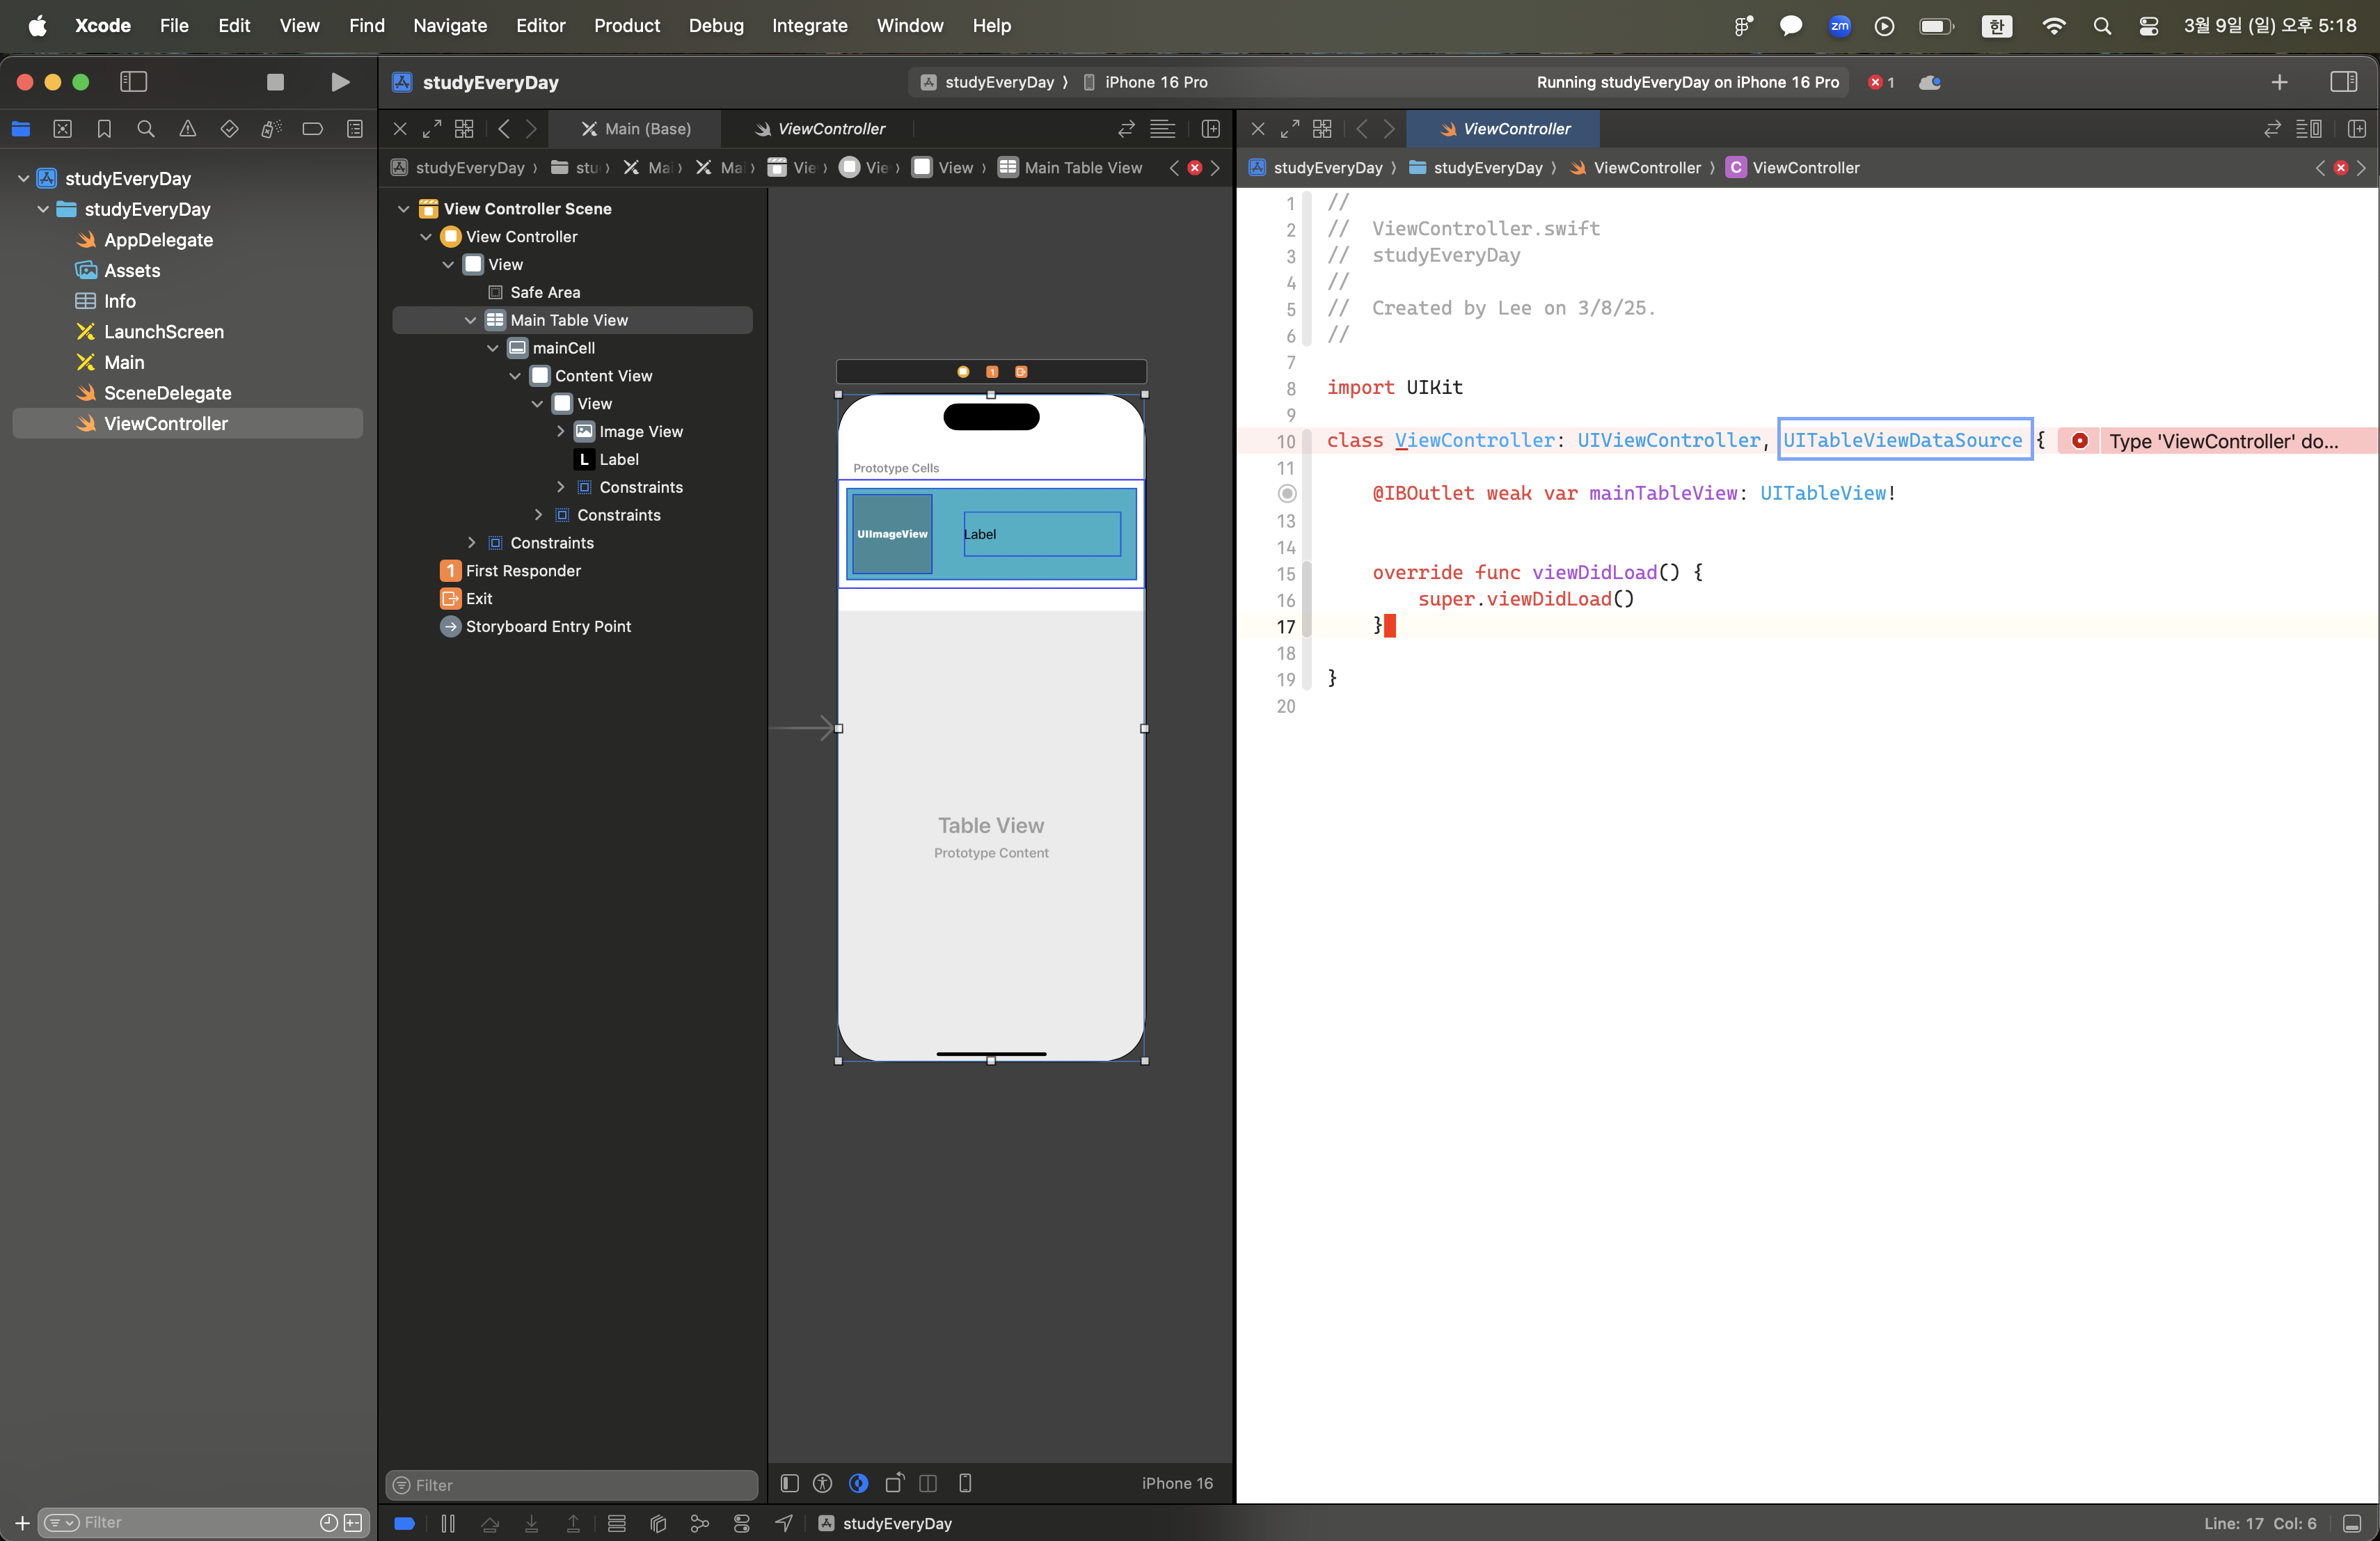Collapse the studyEveryDay project root
Image resolution: width=2380 pixels, height=1541 pixels.
(23, 178)
